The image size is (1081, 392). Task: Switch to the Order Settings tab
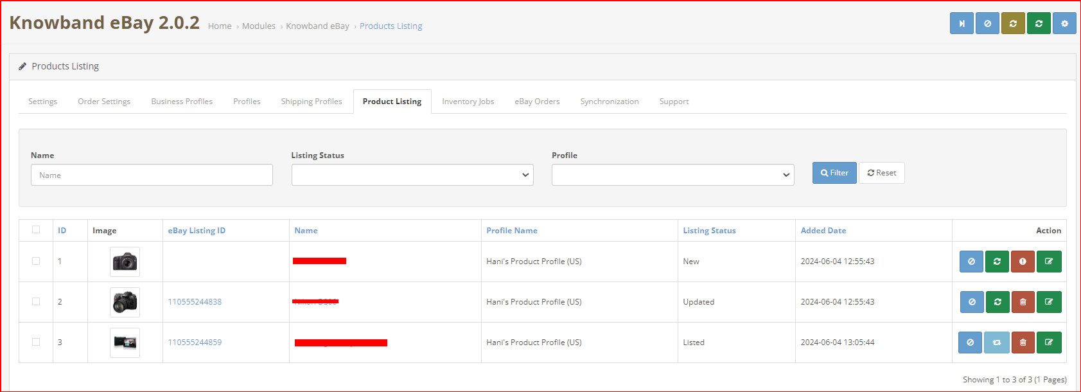point(104,102)
